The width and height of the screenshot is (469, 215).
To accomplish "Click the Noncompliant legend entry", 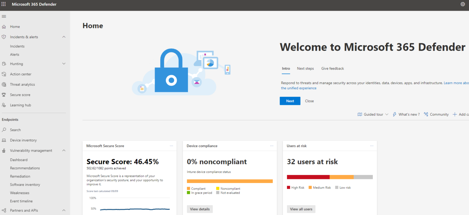I will tap(228, 188).
